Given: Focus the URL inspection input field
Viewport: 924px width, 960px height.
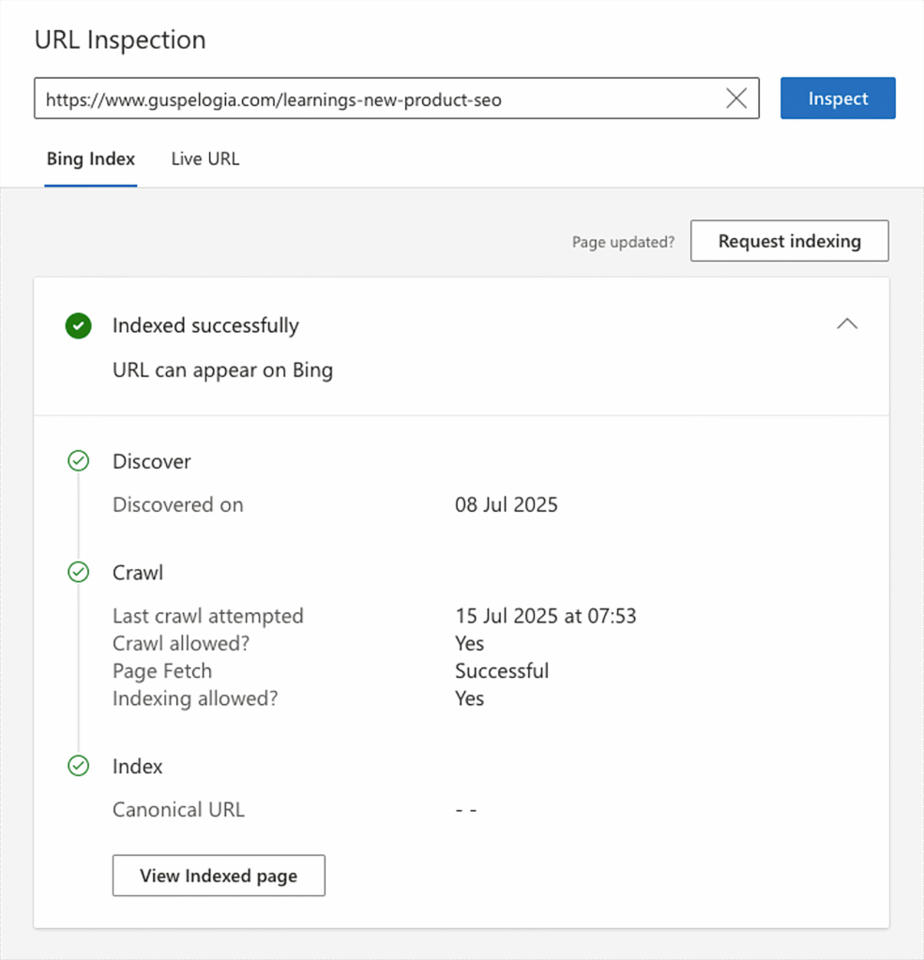Looking at the screenshot, I should (375, 98).
